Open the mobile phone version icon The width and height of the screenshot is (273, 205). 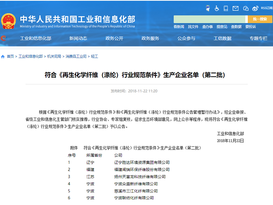tap(226, 8)
